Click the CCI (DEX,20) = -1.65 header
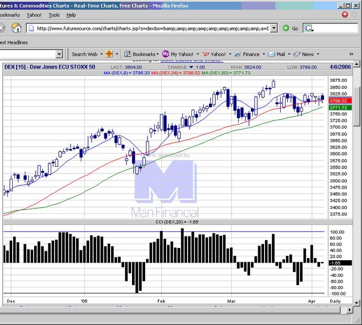 coord(177,222)
